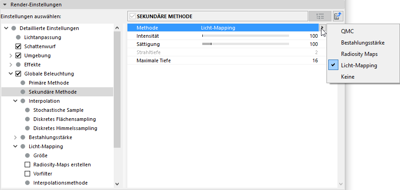The image size is (400, 190).
Task: Click gray bullet icon beside Interpolationsmethode
Action: click(27, 183)
